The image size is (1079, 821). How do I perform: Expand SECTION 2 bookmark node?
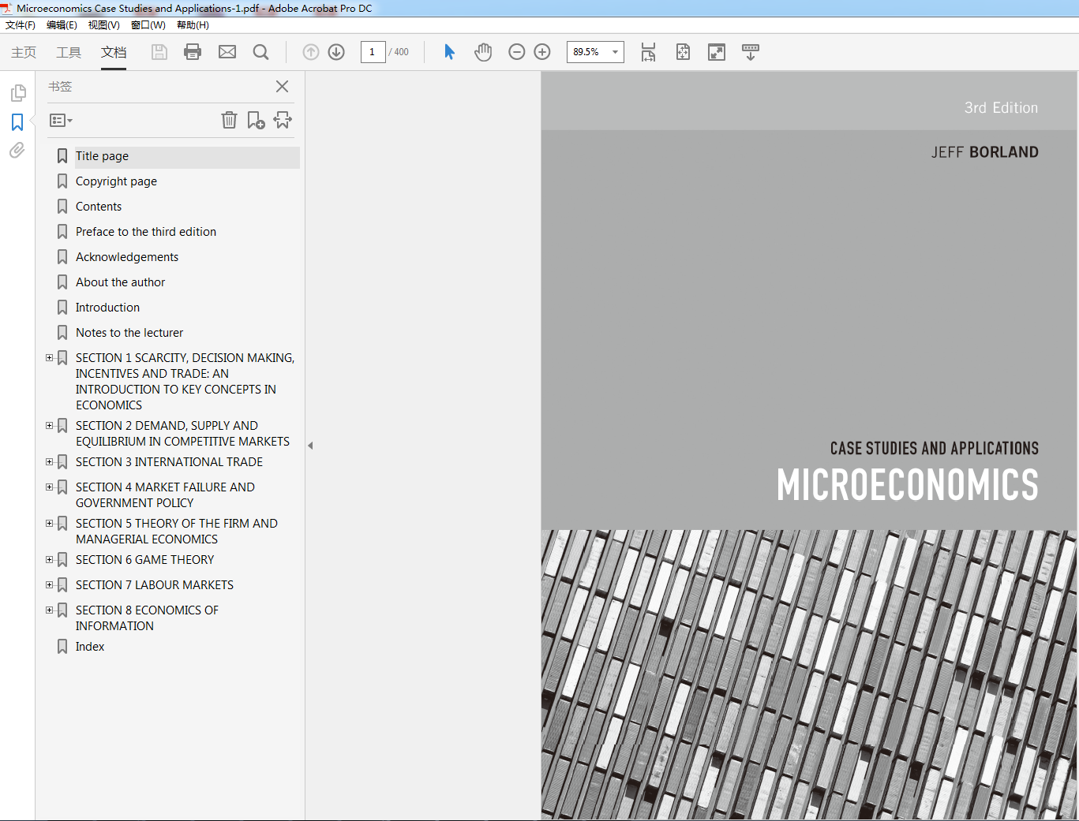coord(49,426)
